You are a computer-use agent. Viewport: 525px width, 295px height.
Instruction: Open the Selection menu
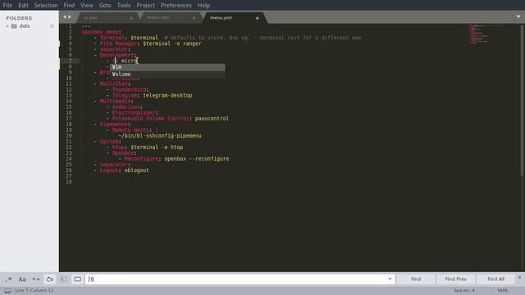pos(46,6)
